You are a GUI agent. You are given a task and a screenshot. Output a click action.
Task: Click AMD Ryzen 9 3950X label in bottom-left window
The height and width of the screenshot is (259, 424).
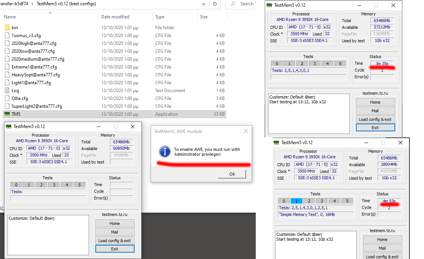(42, 141)
